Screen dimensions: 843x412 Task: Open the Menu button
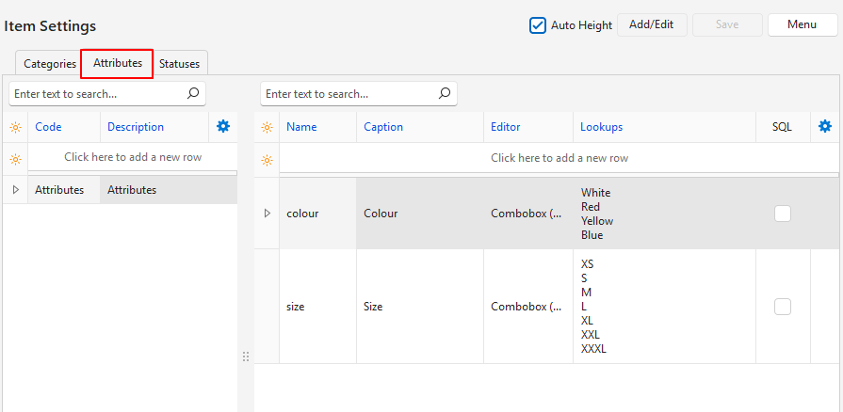(x=802, y=24)
